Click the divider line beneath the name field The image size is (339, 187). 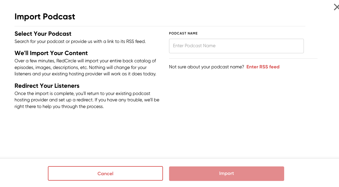coord(243,58)
